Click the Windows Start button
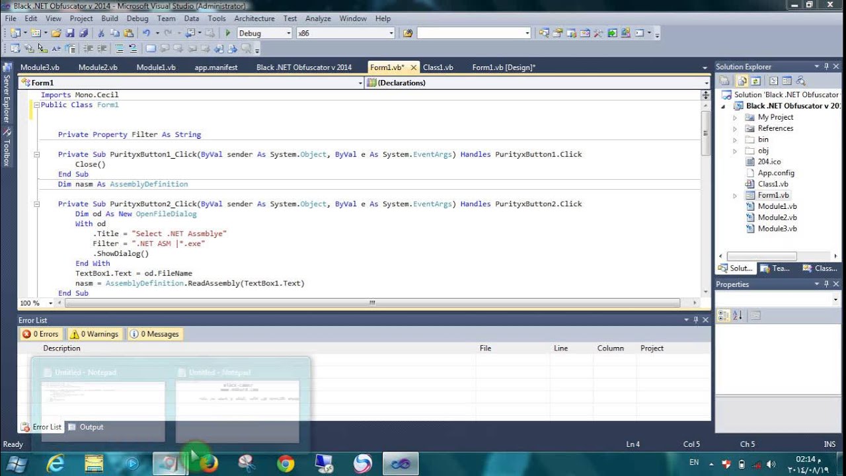This screenshot has width=846, height=476. (x=16, y=463)
